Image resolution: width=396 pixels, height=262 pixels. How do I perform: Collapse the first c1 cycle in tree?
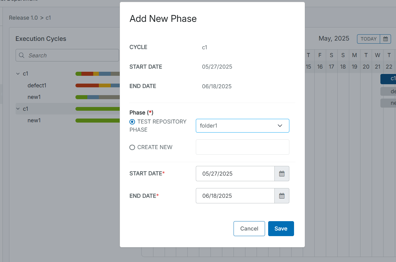pos(18,74)
